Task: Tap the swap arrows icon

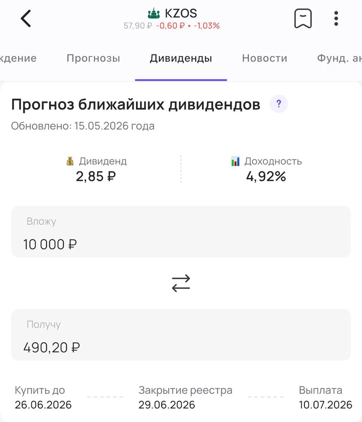Action: tap(181, 283)
